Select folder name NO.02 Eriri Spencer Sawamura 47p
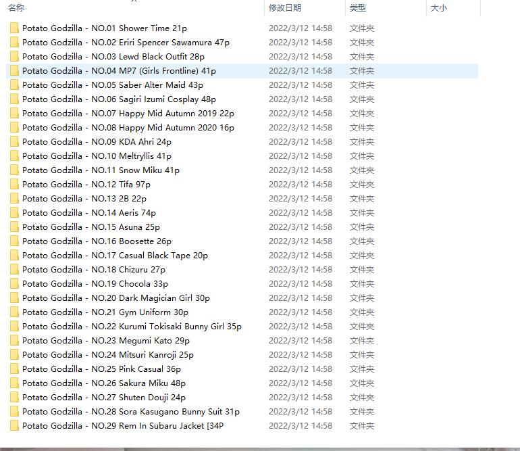This screenshot has height=451, width=520. click(x=126, y=43)
